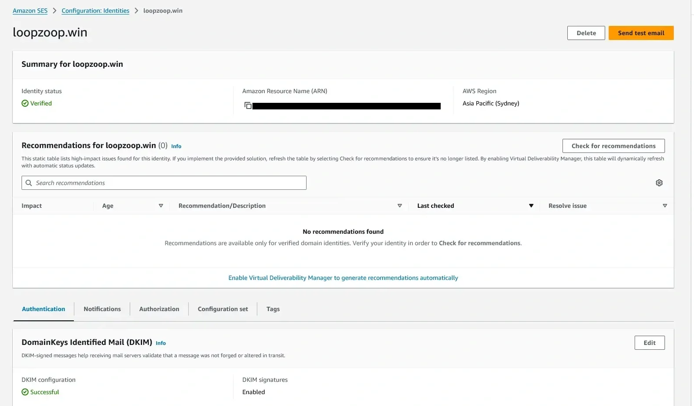Screen dimensions: 694x406
Task: Click the No recommendations found message
Action: [343, 232]
